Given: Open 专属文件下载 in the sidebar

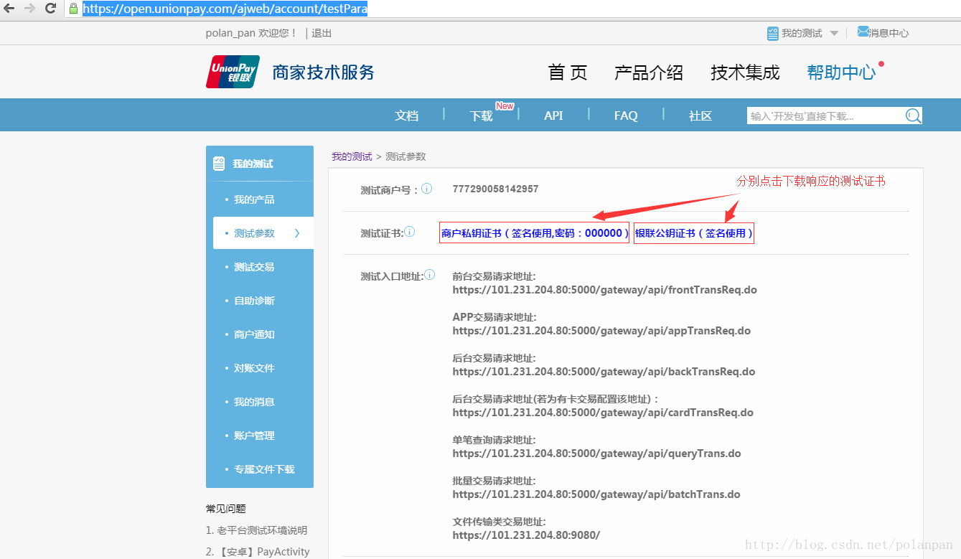Looking at the screenshot, I should (x=263, y=469).
